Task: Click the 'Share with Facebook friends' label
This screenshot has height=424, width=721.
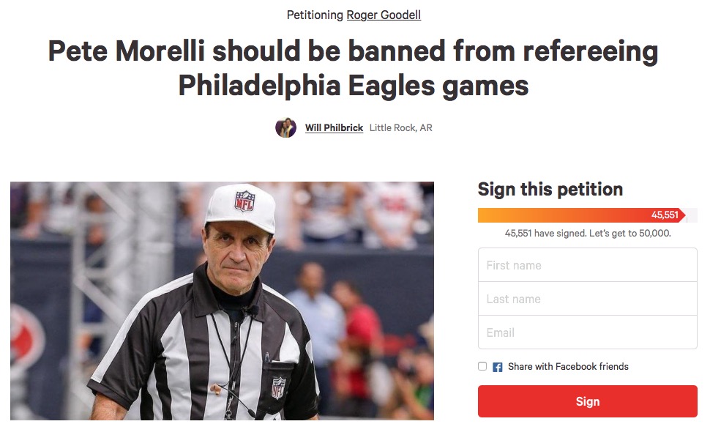Action: pos(568,367)
